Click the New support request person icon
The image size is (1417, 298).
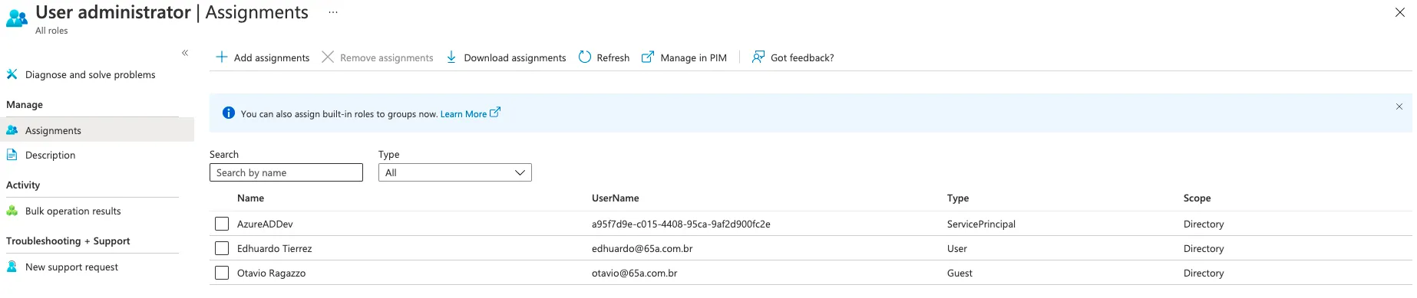coord(12,267)
